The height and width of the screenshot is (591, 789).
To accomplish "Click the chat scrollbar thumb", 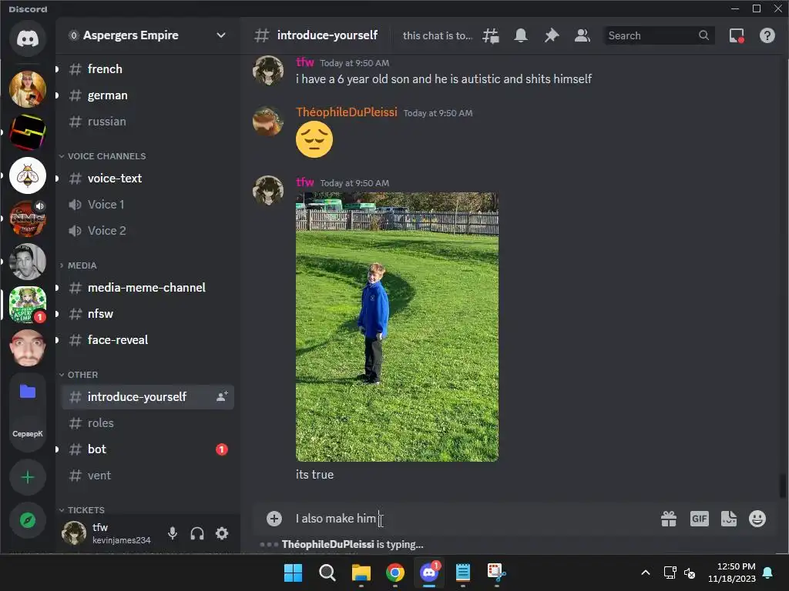I will [x=783, y=486].
